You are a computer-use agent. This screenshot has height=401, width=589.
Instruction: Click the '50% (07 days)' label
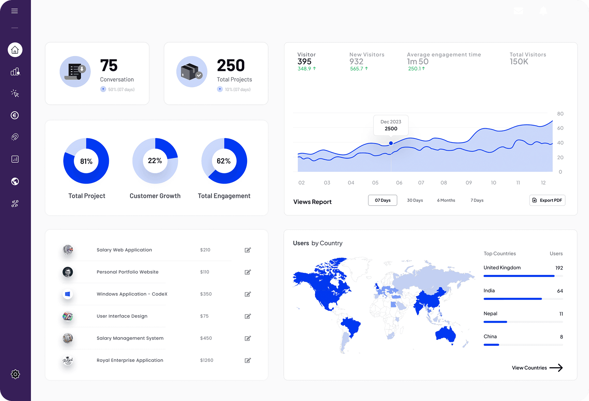tap(121, 89)
